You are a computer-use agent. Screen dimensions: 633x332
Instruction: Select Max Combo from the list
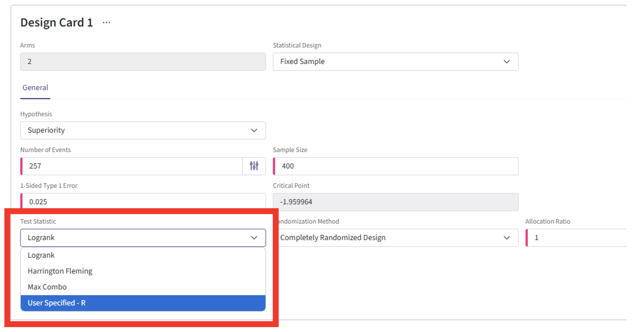pos(47,287)
